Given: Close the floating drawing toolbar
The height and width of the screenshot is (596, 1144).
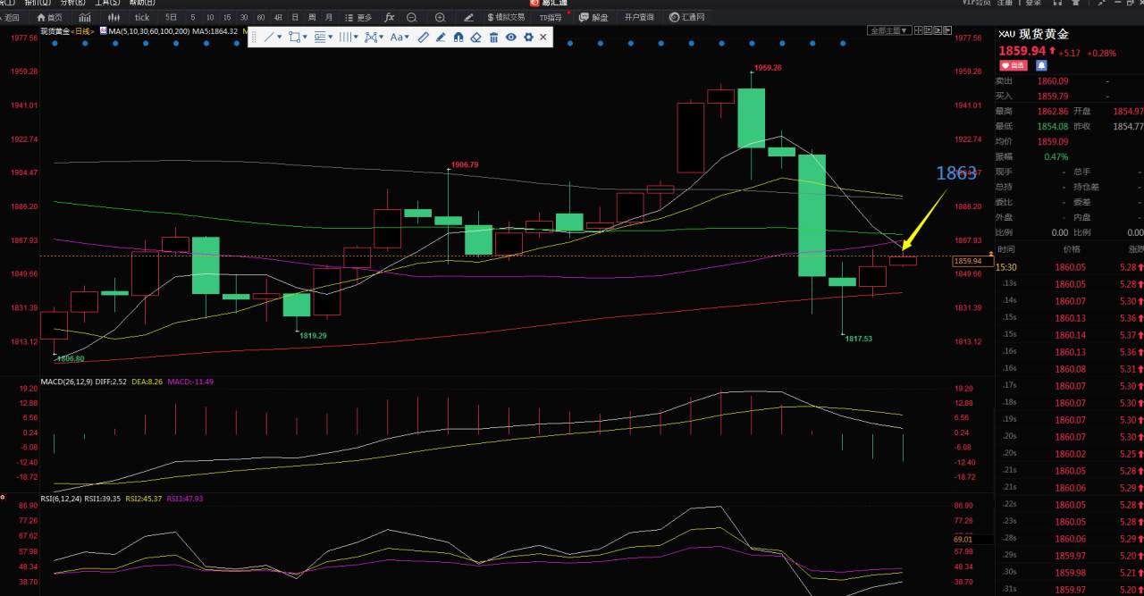Looking at the screenshot, I should [x=543, y=38].
